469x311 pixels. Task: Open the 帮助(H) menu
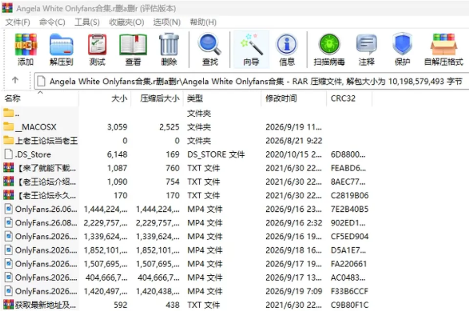(203, 22)
